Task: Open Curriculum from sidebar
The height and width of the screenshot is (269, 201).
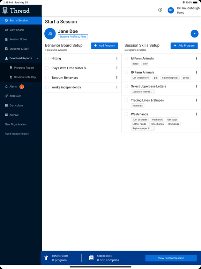Action: (x=21, y=105)
